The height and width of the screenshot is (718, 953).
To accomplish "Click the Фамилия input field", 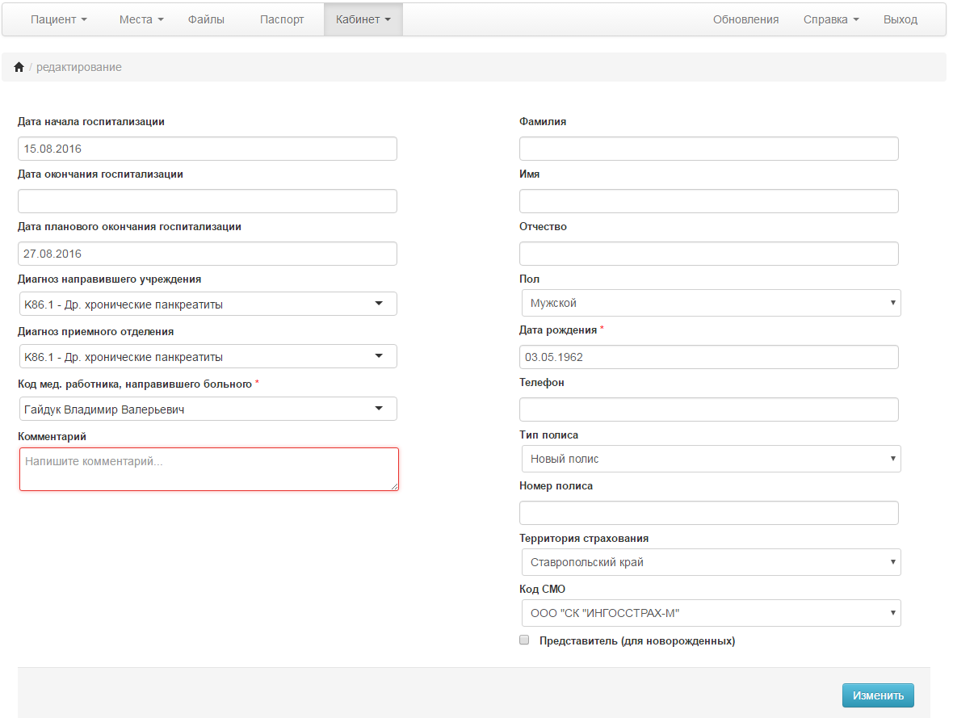I will [708, 149].
